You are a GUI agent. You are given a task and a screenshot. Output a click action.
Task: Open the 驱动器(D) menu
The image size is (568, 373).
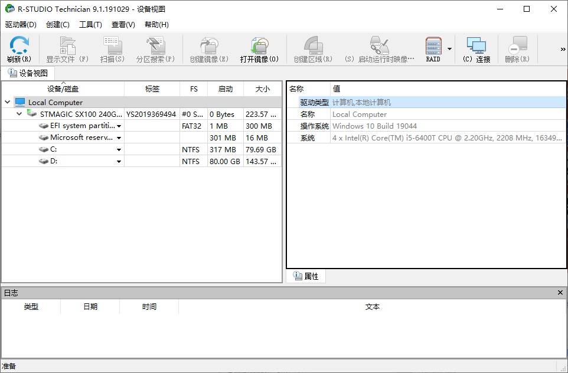click(21, 25)
